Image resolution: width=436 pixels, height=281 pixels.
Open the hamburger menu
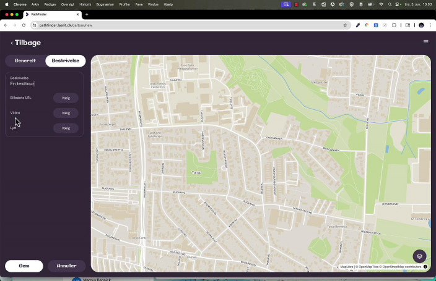pyautogui.click(x=425, y=42)
